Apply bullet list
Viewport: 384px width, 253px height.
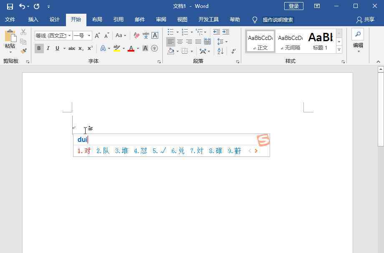coord(171,32)
